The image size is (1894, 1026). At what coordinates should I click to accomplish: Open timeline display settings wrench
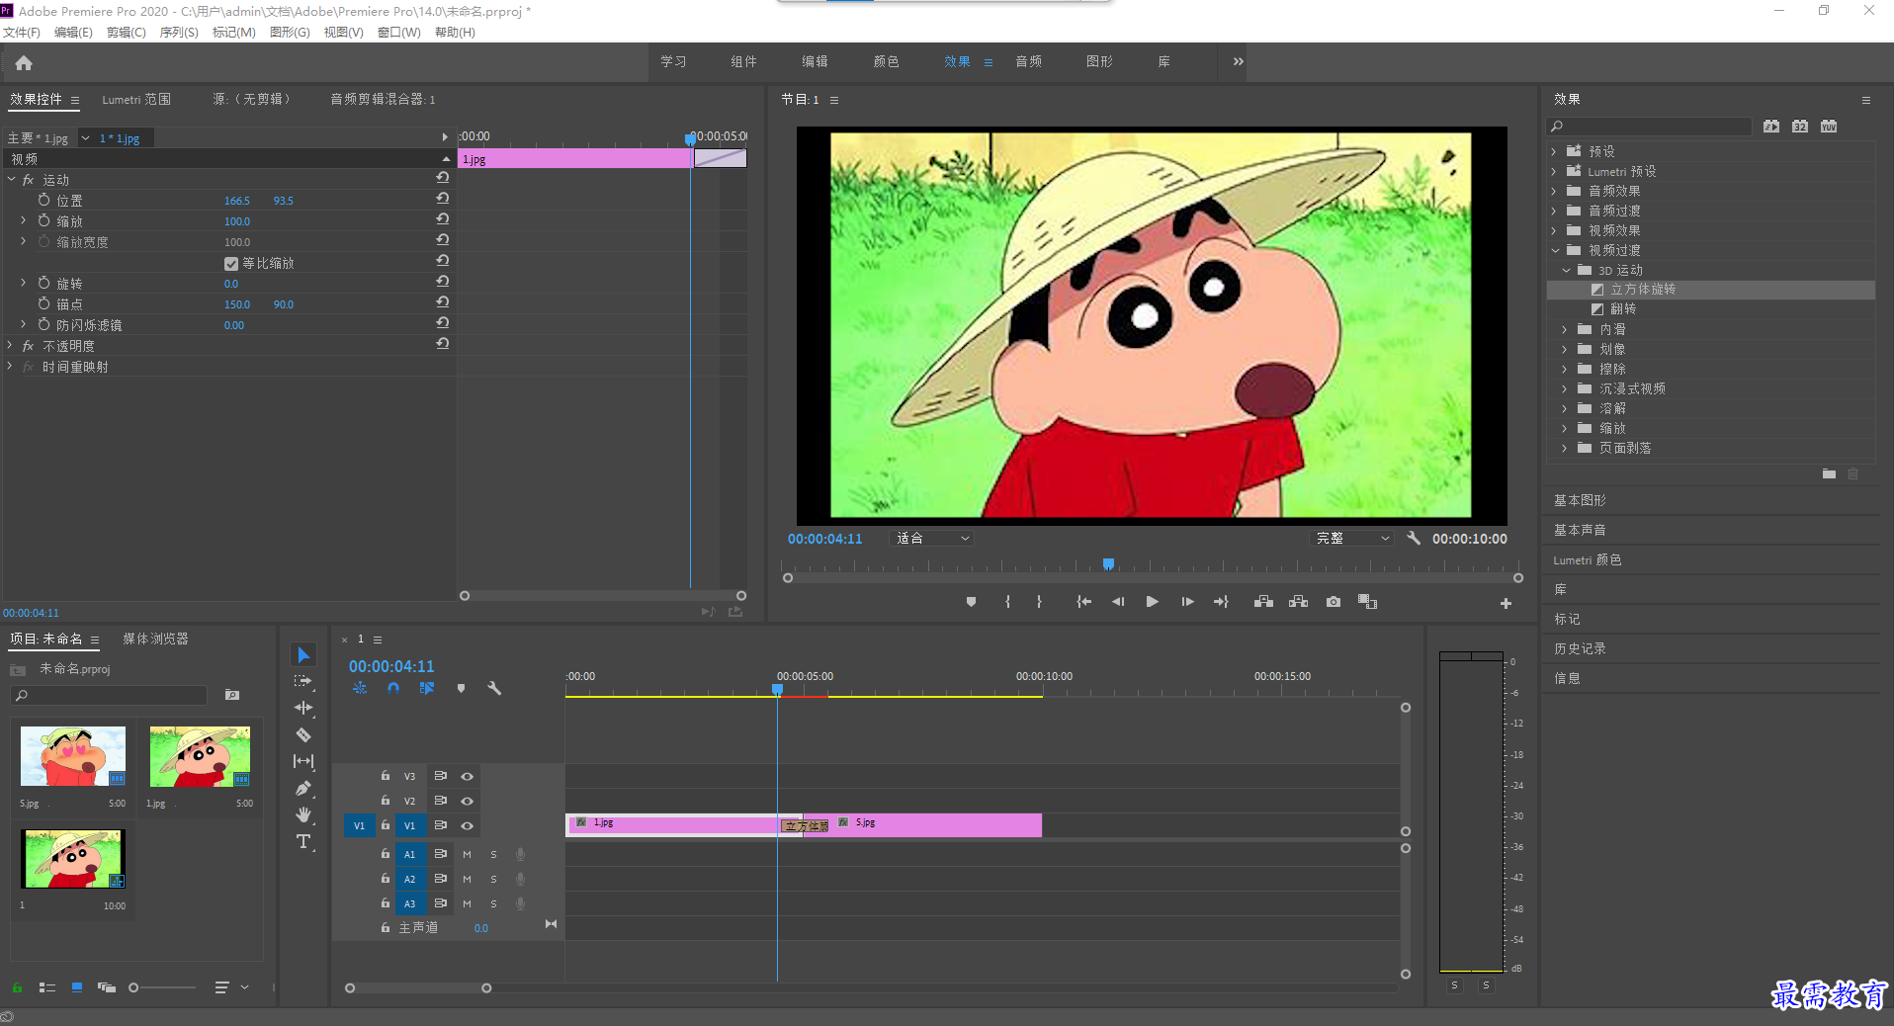494,688
